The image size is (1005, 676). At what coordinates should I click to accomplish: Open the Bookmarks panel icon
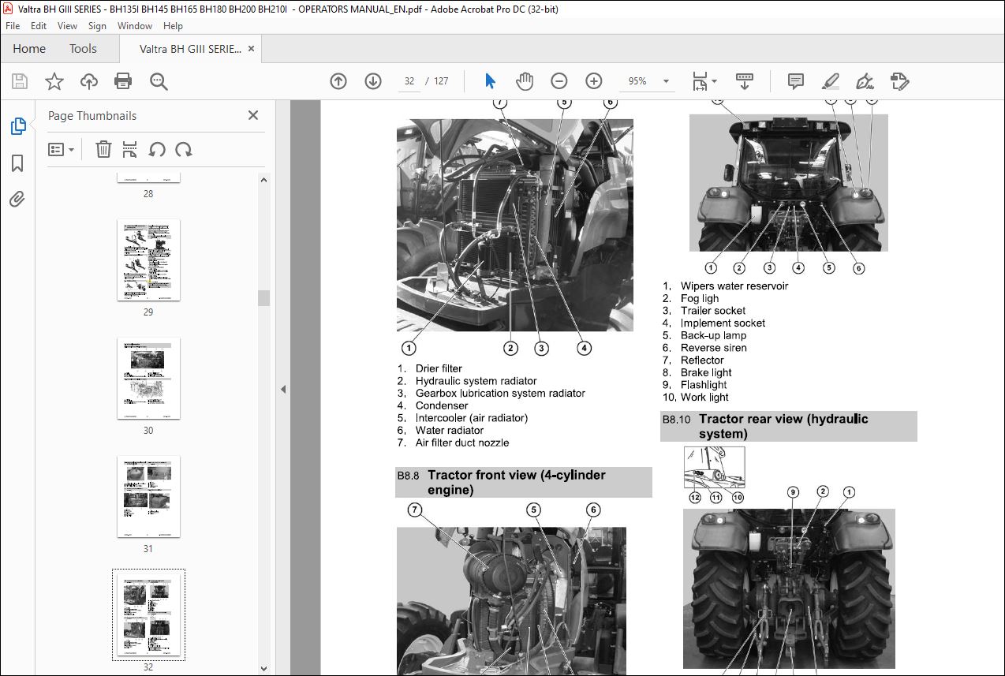[17, 163]
